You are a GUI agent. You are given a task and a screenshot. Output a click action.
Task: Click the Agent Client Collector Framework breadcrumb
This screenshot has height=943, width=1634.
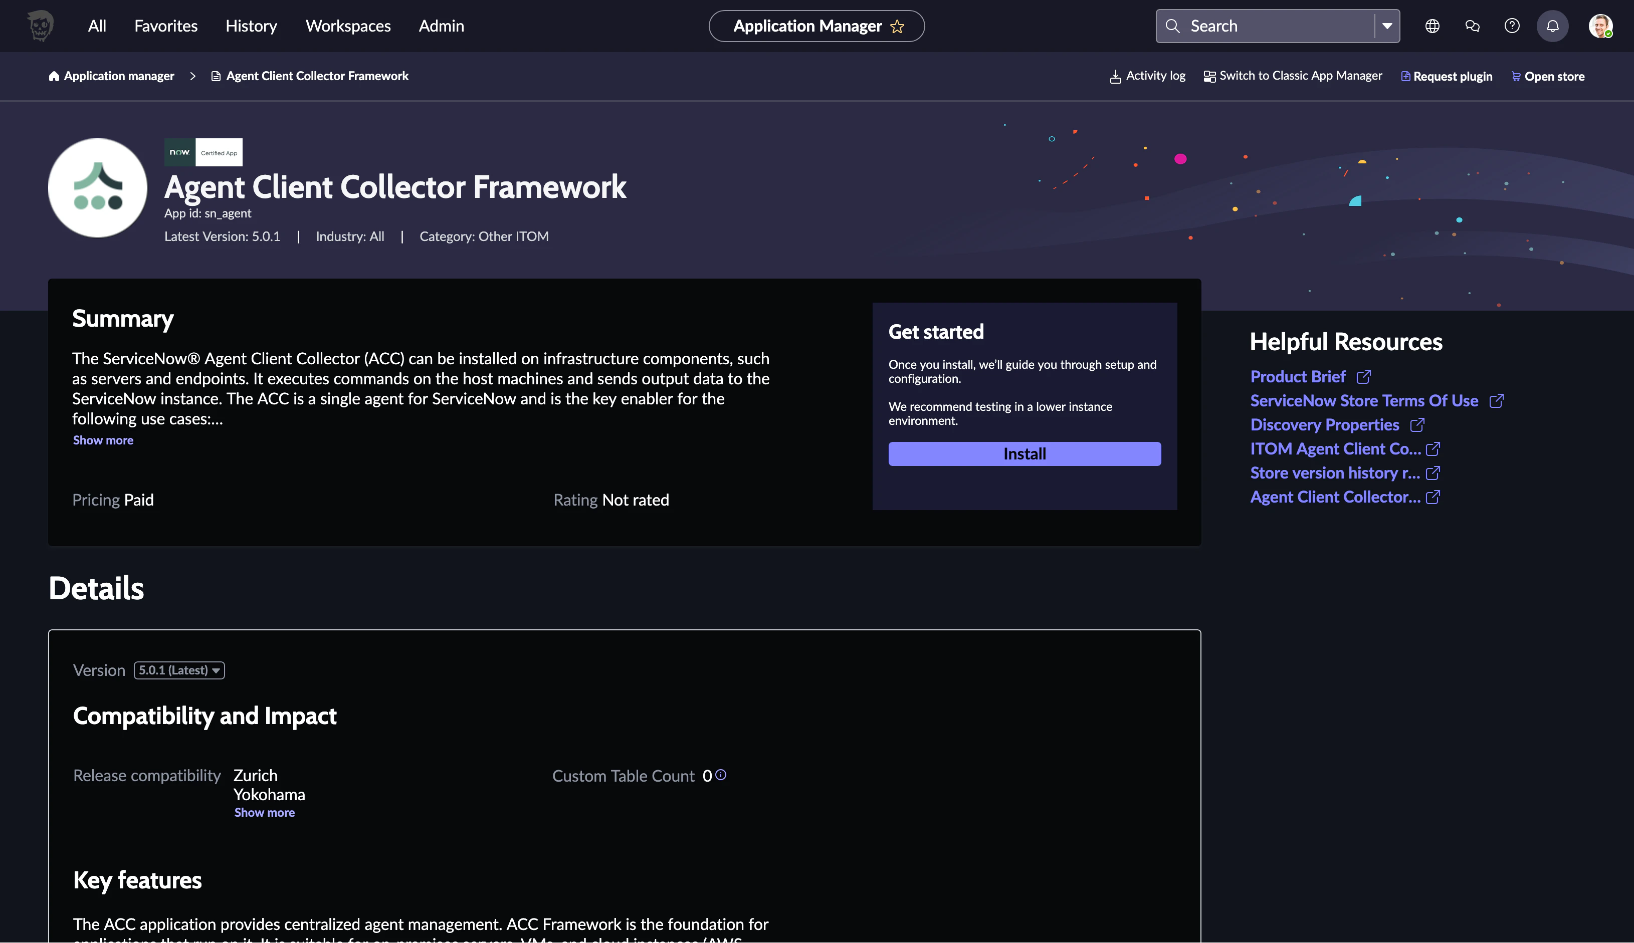click(x=317, y=77)
